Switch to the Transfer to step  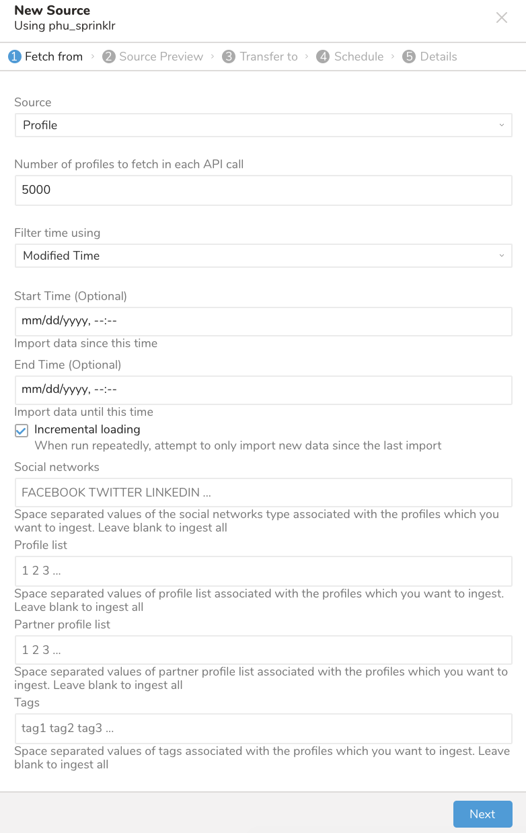[268, 57]
